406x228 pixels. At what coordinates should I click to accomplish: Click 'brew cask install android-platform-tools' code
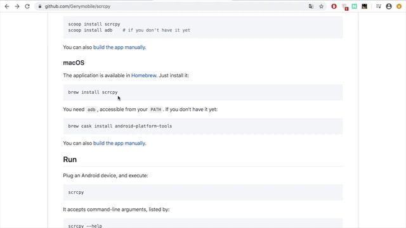click(x=120, y=126)
